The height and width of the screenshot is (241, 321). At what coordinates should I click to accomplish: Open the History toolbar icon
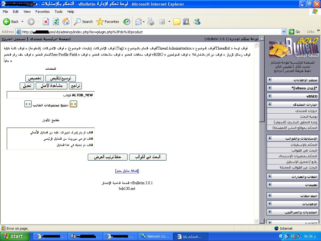tap(127, 22)
